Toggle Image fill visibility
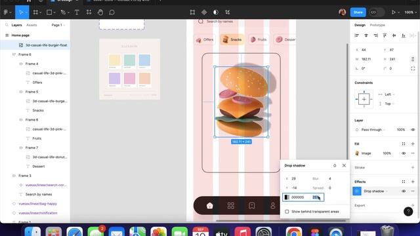This screenshot has height=236, width=420. pyautogui.click(x=404, y=153)
